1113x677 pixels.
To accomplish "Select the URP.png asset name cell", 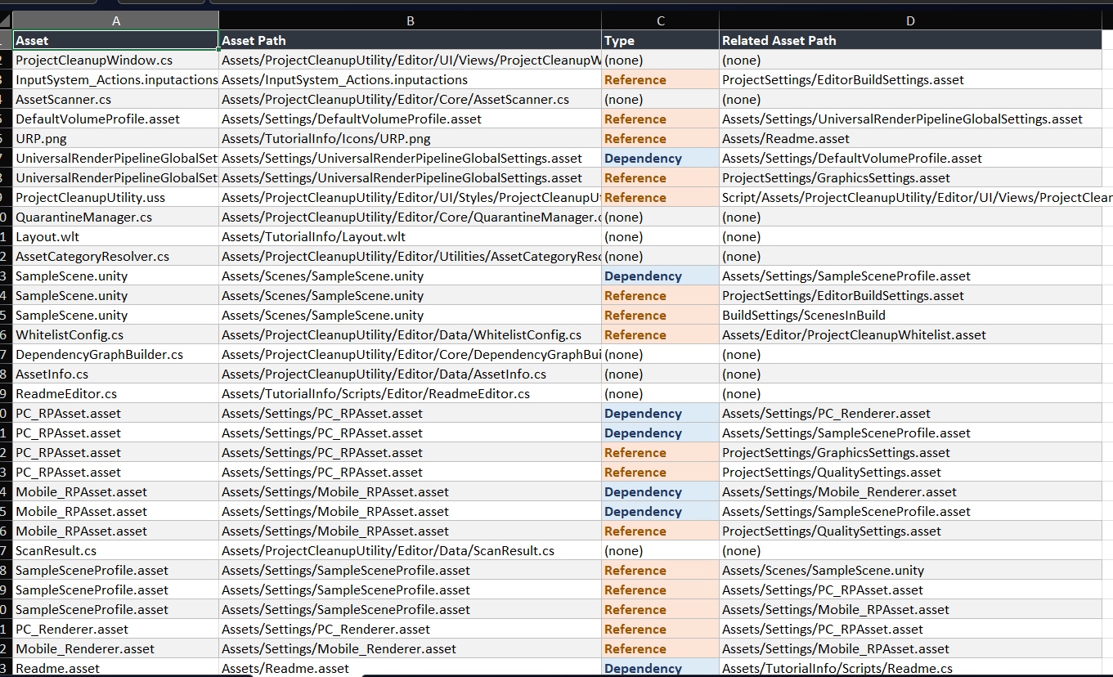I will click(x=116, y=138).
